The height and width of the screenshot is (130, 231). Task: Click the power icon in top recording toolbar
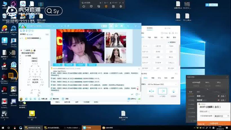tap(84, 6)
